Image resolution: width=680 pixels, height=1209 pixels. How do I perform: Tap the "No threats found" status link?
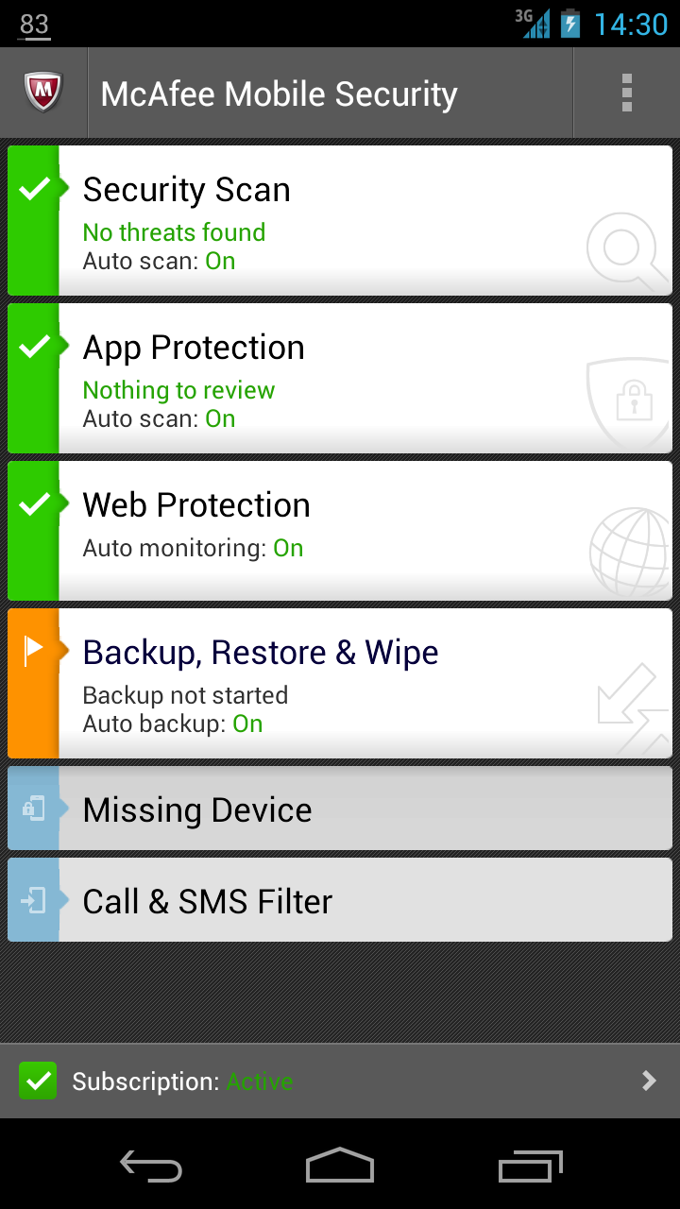[x=174, y=232]
